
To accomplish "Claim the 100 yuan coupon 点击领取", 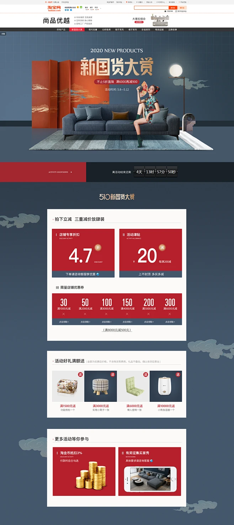I will [x=106, y=322].
